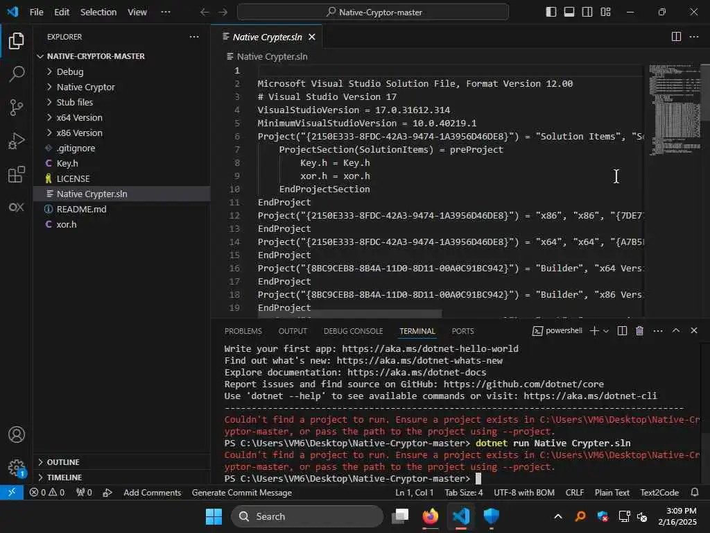
Task: Open notifications bell in status bar
Action: [694, 492]
